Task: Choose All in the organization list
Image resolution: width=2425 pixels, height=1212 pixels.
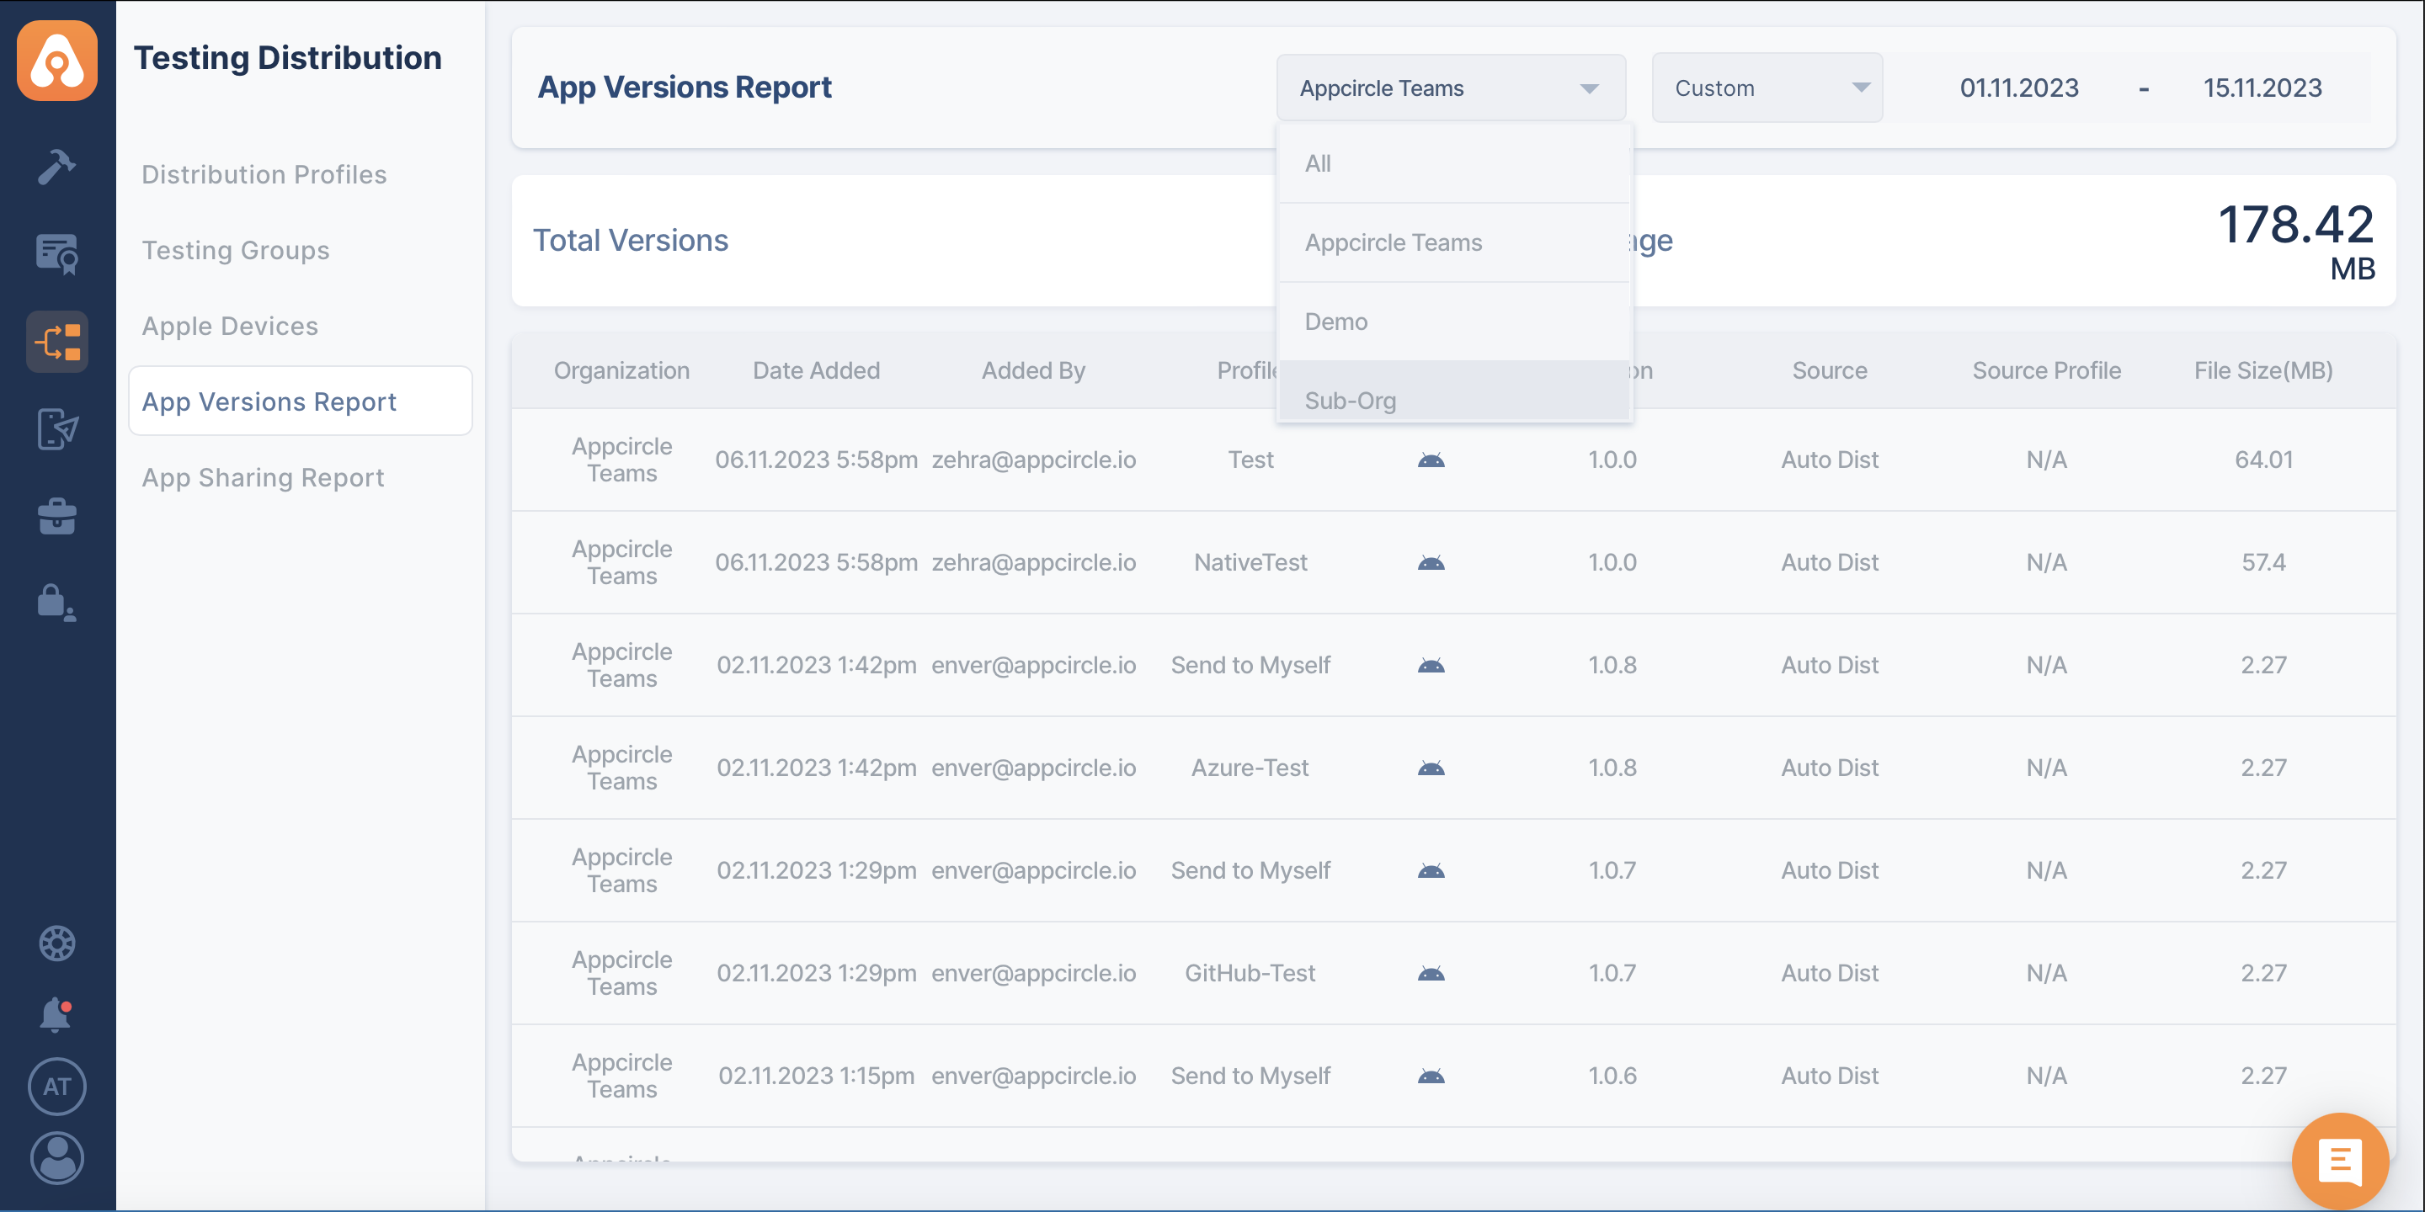Action: 1453,164
